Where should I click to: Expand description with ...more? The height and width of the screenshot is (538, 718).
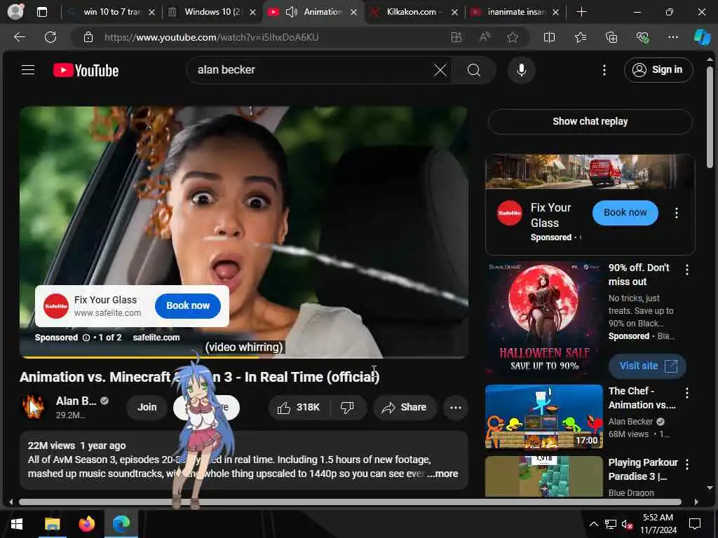pos(442,474)
